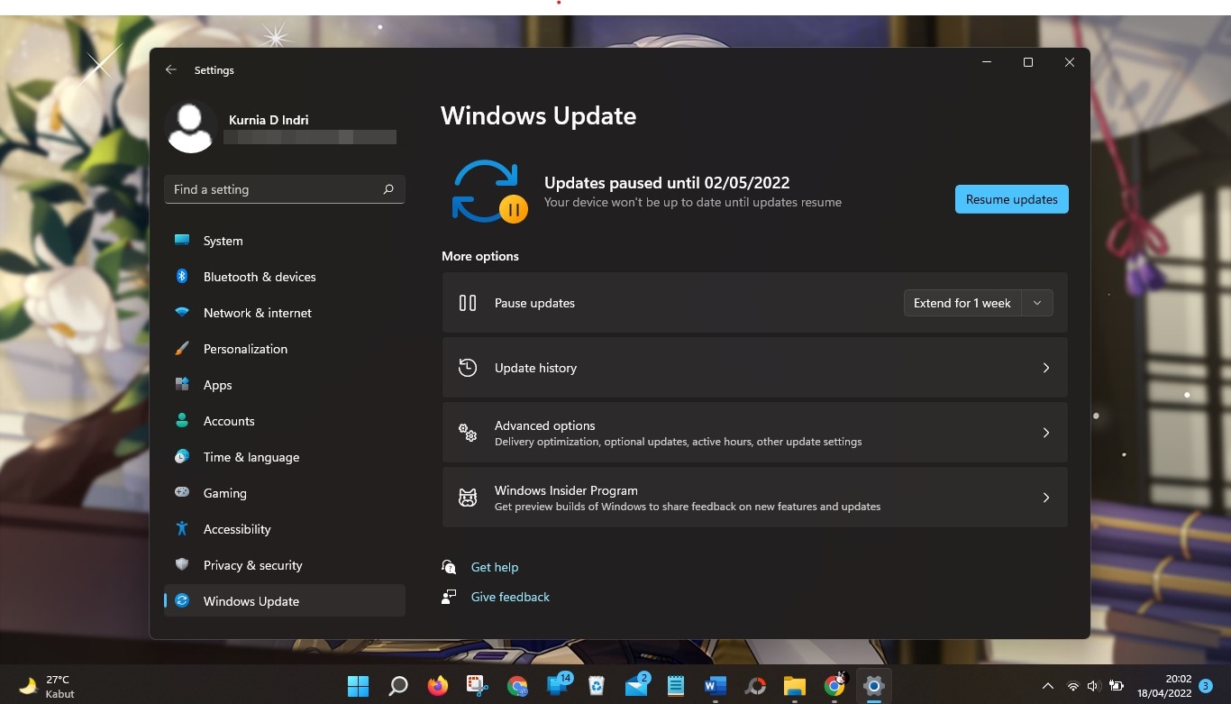This screenshot has width=1231, height=704.
Task: Click the Get help headset icon
Action: 449,567
